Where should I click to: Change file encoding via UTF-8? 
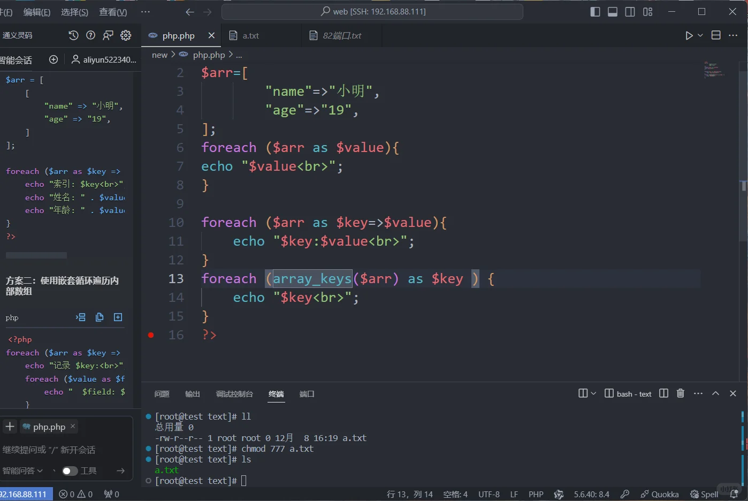point(489,494)
